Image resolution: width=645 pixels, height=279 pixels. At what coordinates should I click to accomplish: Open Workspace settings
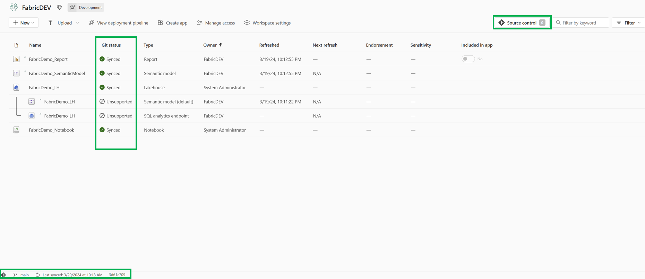tap(267, 23)
